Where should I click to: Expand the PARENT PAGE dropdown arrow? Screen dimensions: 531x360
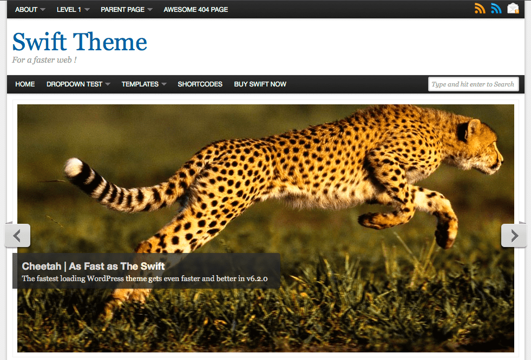150,10
